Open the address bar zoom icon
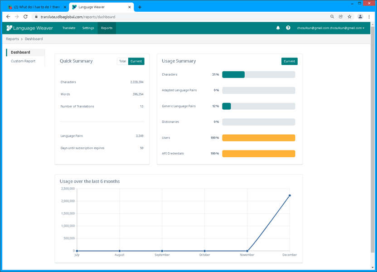 [332, 16]
